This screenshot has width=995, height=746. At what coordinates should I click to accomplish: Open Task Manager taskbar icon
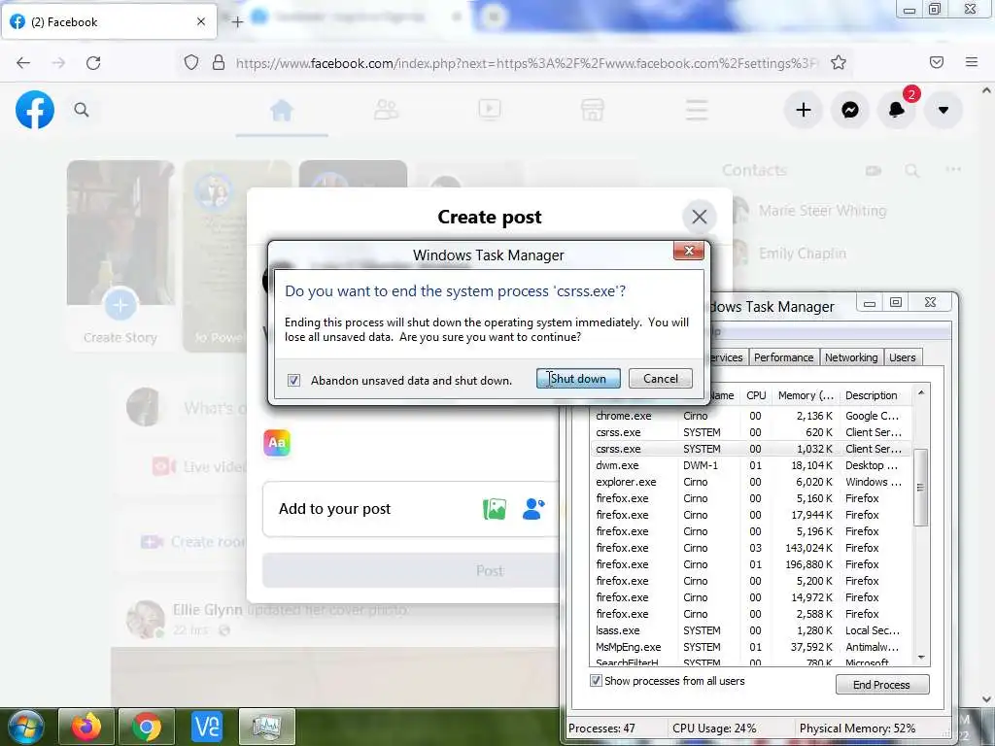(x=267, y=727)
